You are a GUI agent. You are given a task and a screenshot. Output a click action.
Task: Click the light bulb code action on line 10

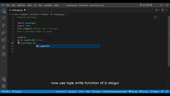click(19, 43)
